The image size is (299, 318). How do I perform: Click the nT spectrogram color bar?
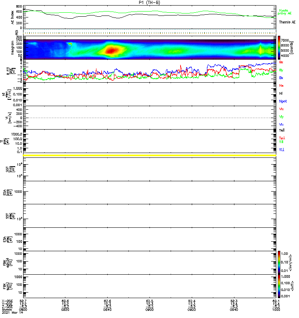(279, 286)
